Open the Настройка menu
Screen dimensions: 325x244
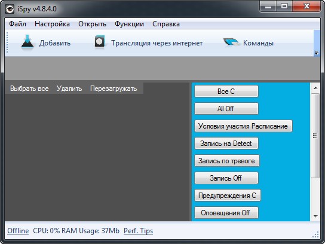pos(52,24)
